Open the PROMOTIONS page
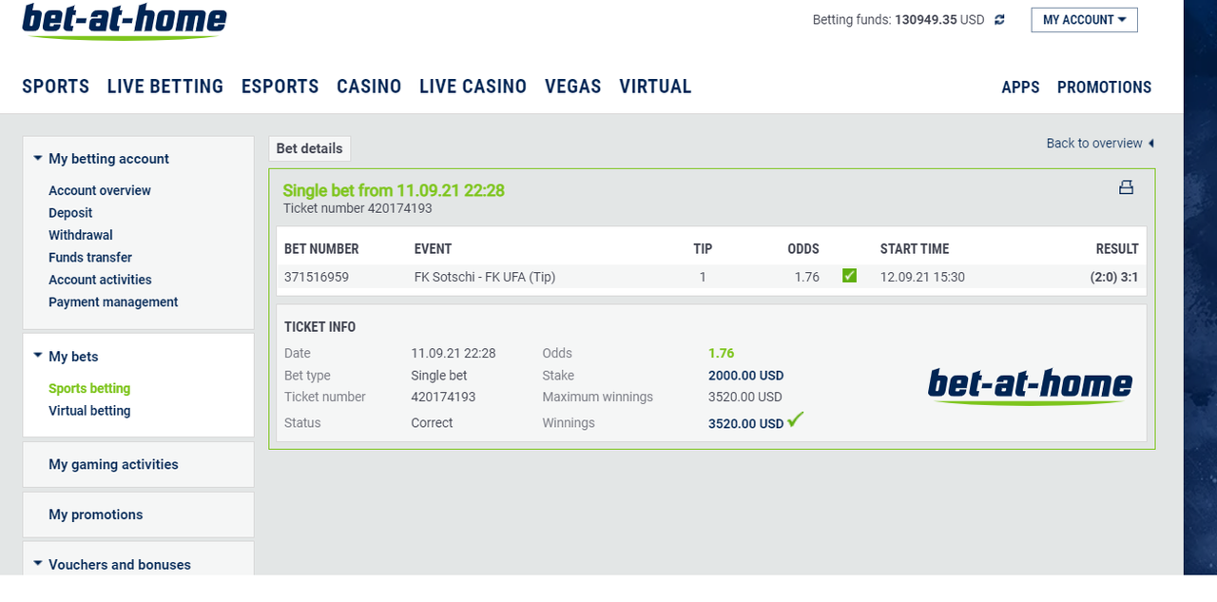Screen dimensions: 1217x602 click(x=1104, y=87)
